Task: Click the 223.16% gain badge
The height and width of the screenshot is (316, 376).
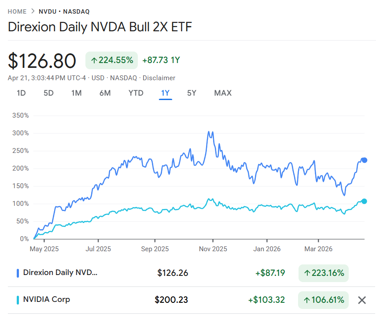Action: 323,273
